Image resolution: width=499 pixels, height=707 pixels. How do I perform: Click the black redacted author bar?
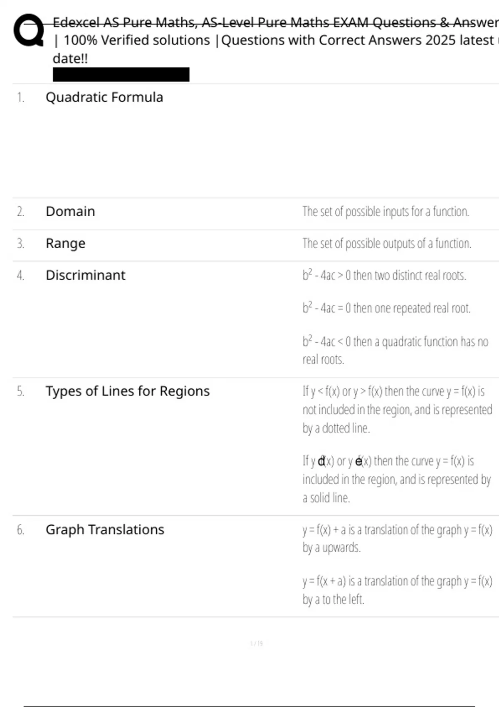(x=121, y=74)
